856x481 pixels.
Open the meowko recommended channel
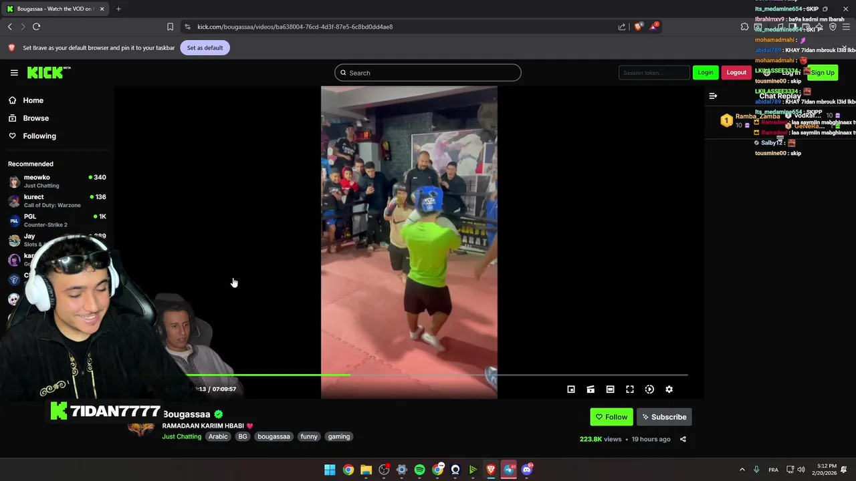click(57, 181)
